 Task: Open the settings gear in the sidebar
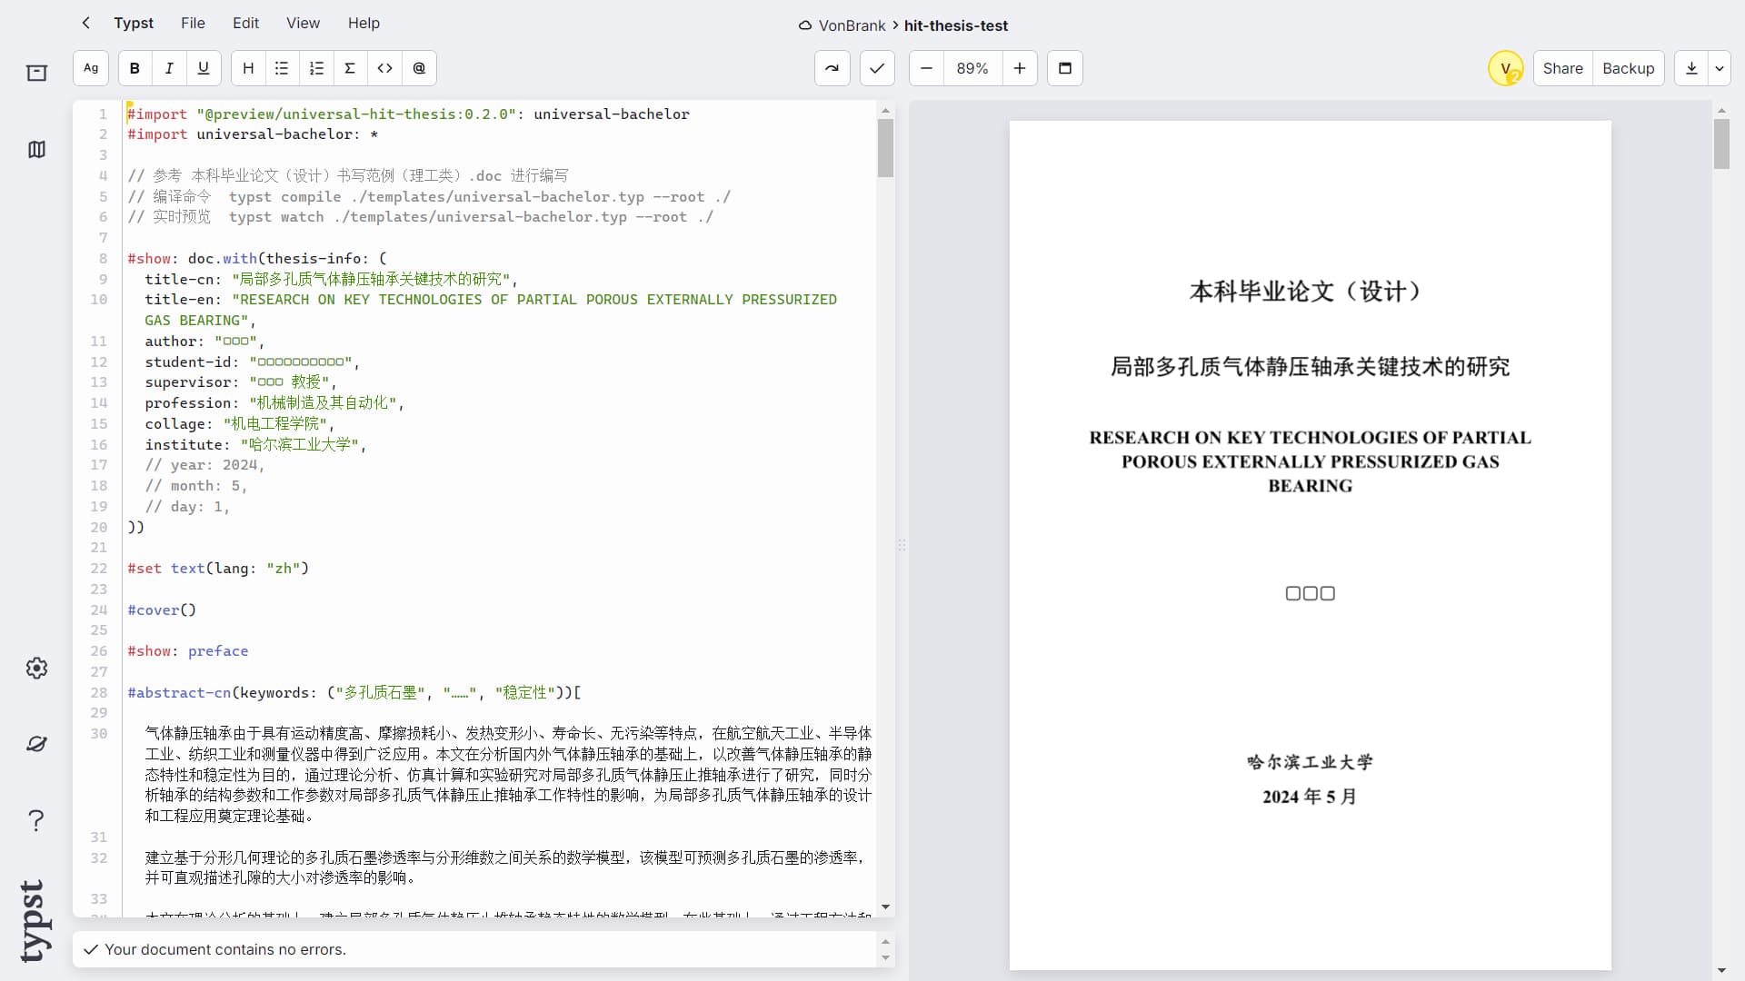tap(36, 669)
